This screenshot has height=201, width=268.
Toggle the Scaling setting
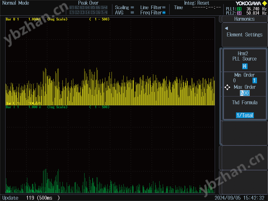[x=122, y=7]
